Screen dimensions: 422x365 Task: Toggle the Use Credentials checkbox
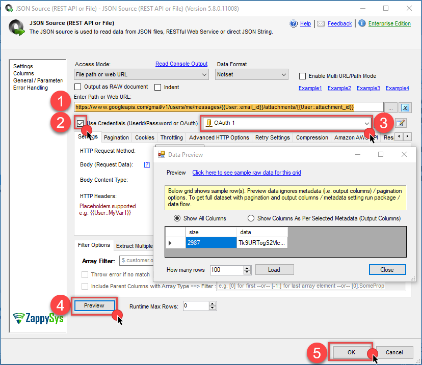tap(81, 123)
